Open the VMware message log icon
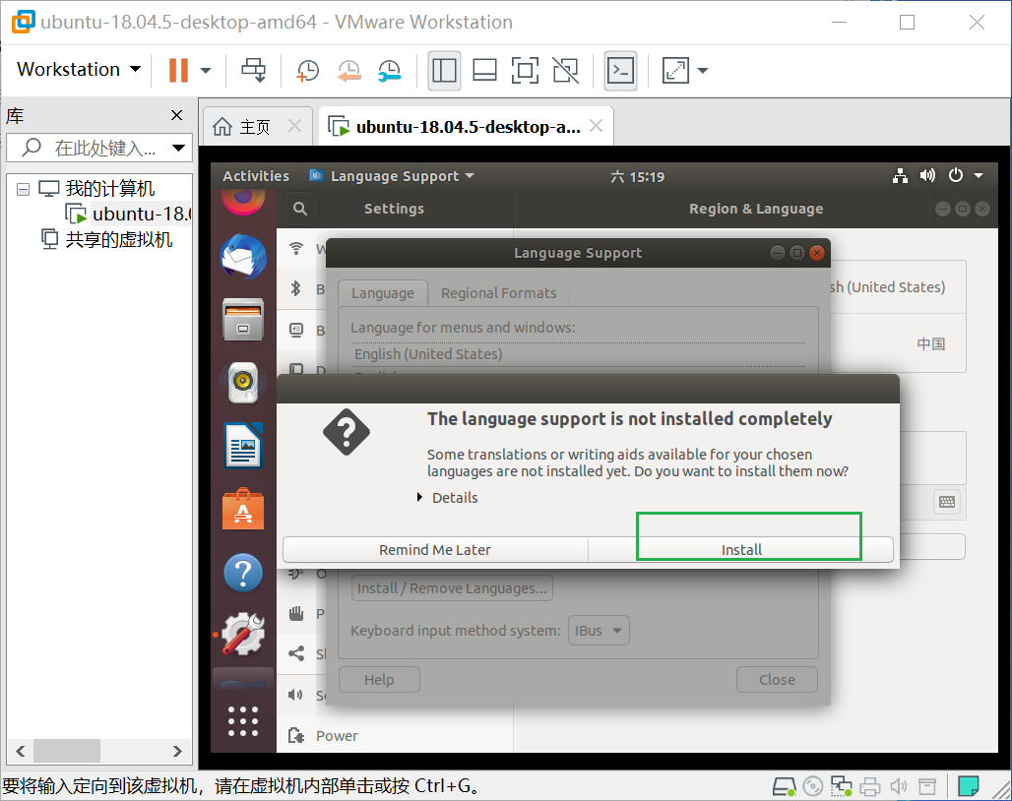The width and height of the screenshot is (1012, 801). click(968, 786)
